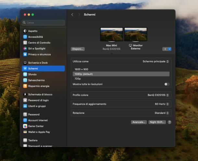Open the Account internet at-sign icon
Viewport: 198px width, 161px height.
point(25,120)
